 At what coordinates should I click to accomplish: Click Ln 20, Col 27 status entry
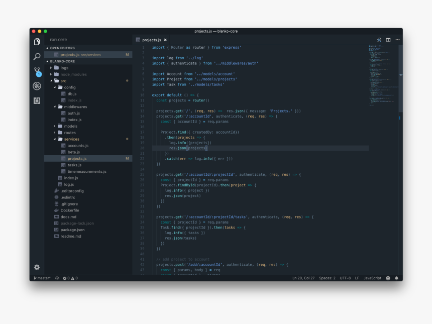303,278
